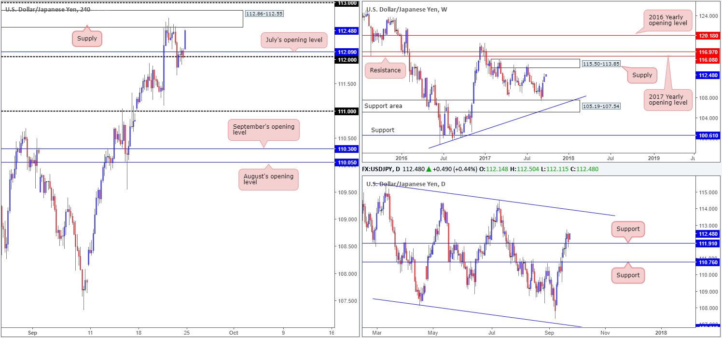Image resolution: width=722 pixels, height=338 pixels.
Task: Click the Support text above 100.610 line
Action: pyautogui.click(x=383, y=130)
